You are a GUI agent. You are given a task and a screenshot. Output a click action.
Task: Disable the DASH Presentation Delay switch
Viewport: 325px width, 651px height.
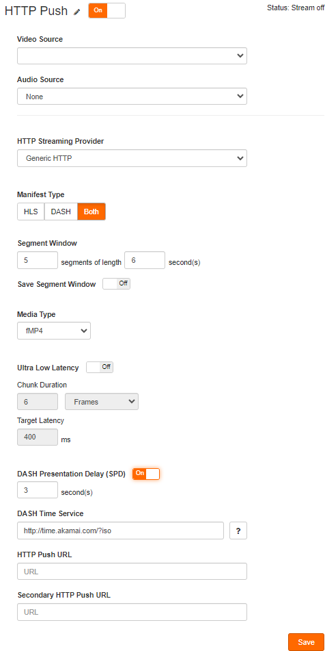tap(146, 474)
